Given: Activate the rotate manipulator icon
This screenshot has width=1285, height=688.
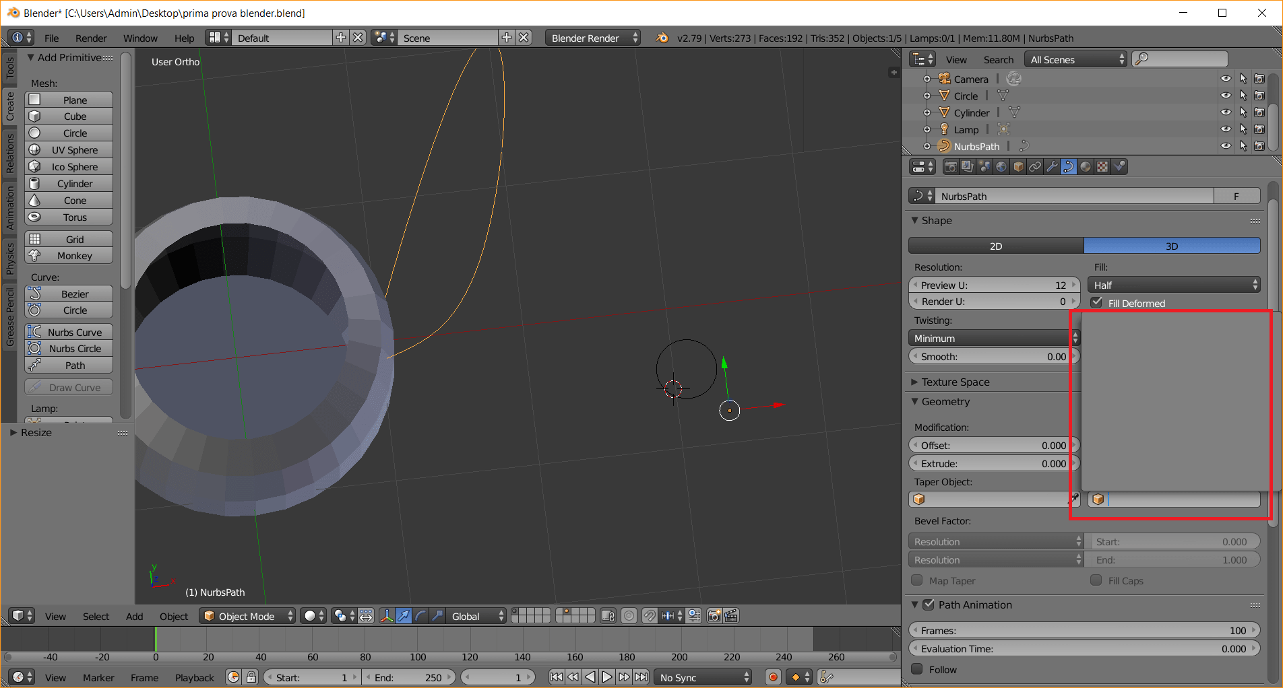Looking at the screenshot, I should 420,616.
